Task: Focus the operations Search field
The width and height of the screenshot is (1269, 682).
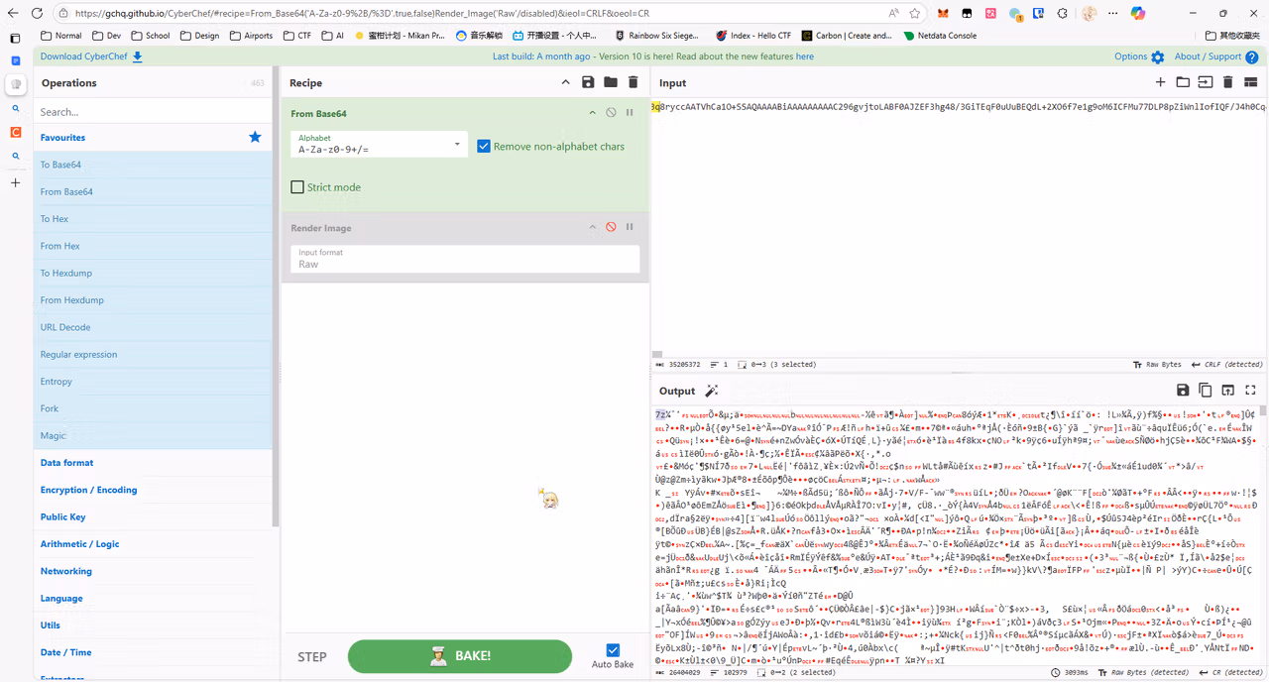Action: 154,112
